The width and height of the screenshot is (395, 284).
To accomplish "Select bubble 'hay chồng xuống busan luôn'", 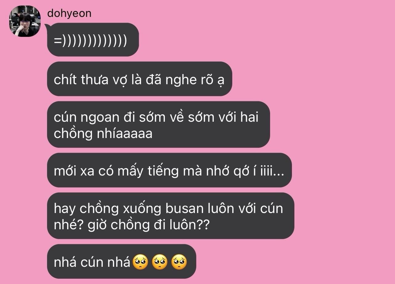I will pos(170,216).
